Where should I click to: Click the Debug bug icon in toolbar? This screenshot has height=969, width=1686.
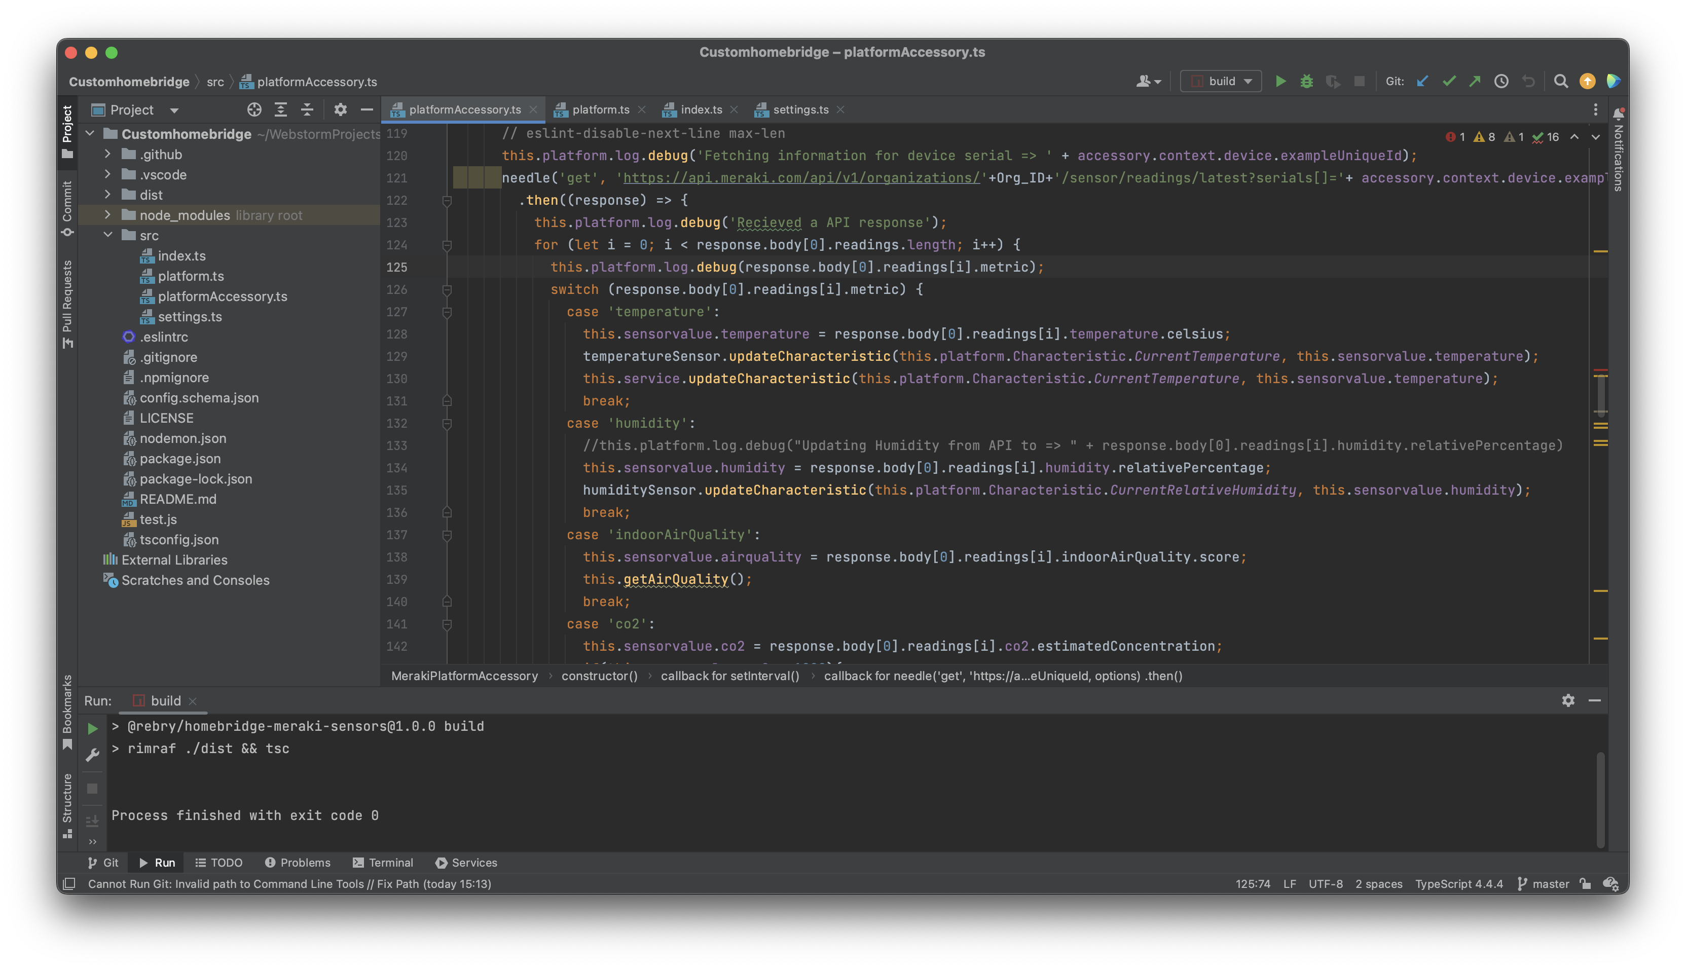pyautogui.click(x=1307, y=81)
